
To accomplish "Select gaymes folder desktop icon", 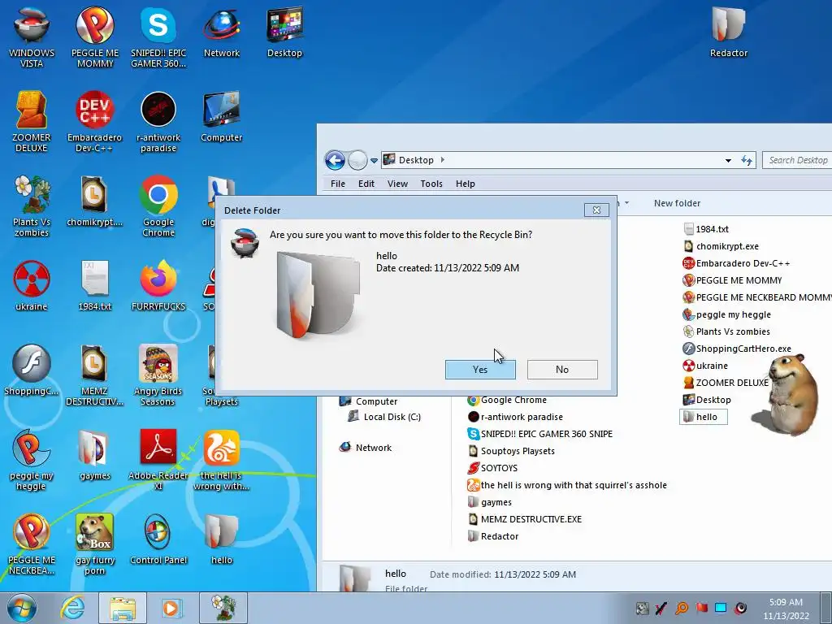I will click(94, 455).
